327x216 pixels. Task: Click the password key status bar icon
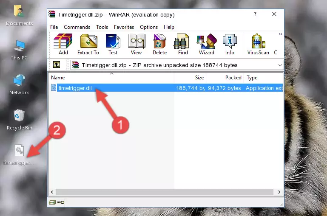(x=60, y=202)
